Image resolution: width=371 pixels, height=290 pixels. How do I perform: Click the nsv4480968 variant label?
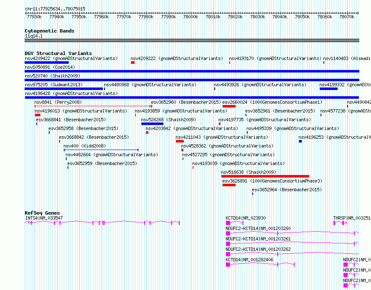pyautogui.click(x=150, y=85)
